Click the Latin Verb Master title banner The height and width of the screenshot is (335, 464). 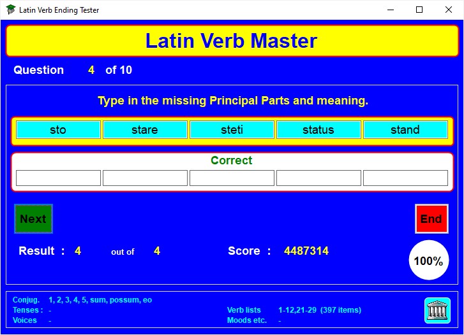232,41
